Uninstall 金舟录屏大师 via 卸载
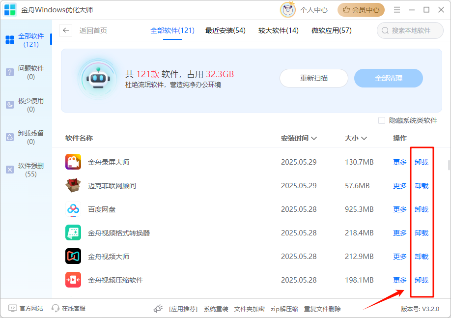 point(422,162)
